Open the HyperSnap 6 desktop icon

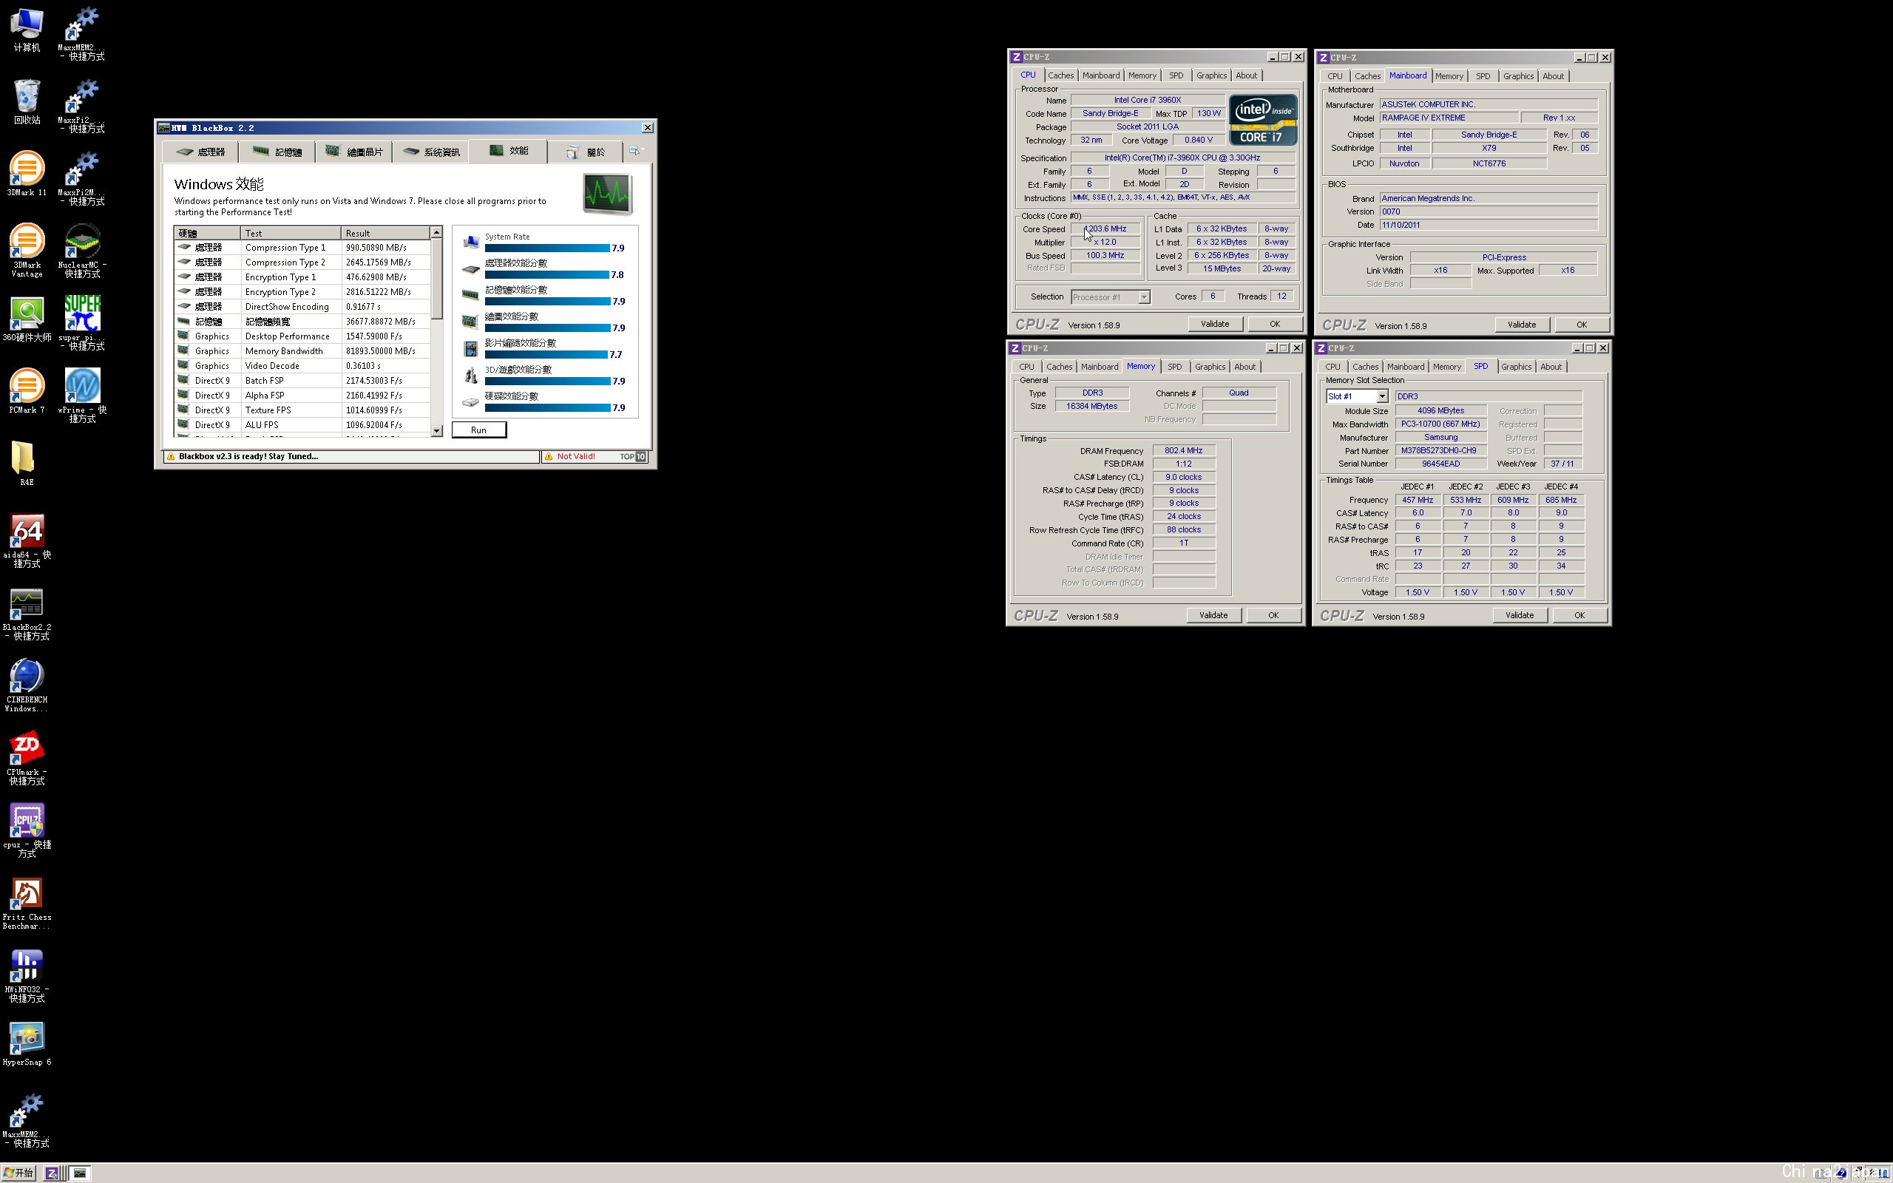(x=27, y=1044)
